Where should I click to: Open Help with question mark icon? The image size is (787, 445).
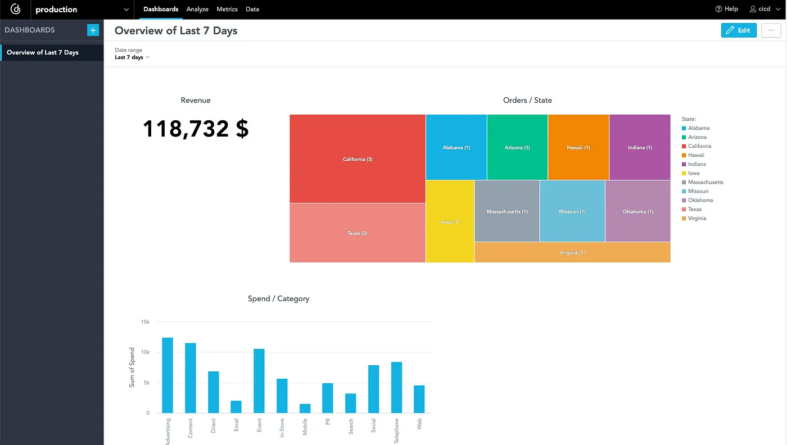726,9
